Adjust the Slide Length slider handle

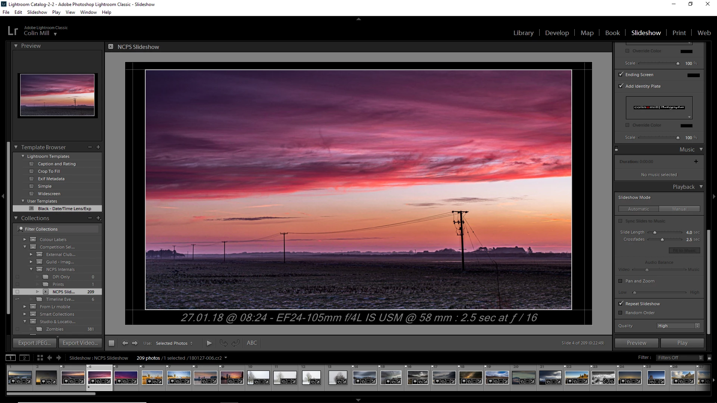click(x=655, y=232)
